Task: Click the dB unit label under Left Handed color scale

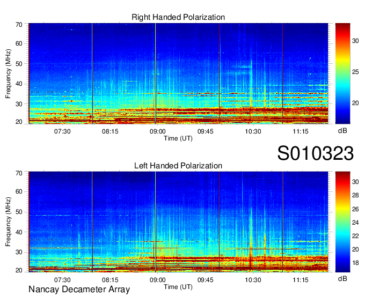Action: (342, 278)
